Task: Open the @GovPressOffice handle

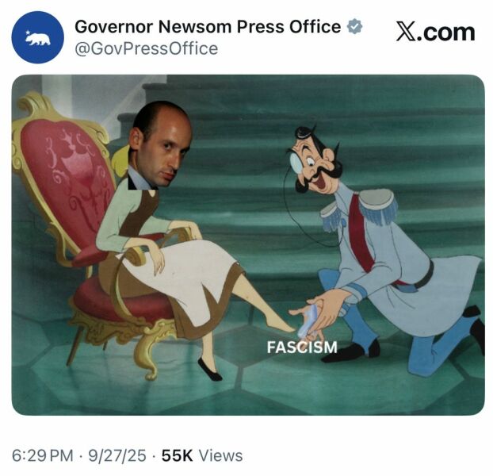Action: [146, 48]
